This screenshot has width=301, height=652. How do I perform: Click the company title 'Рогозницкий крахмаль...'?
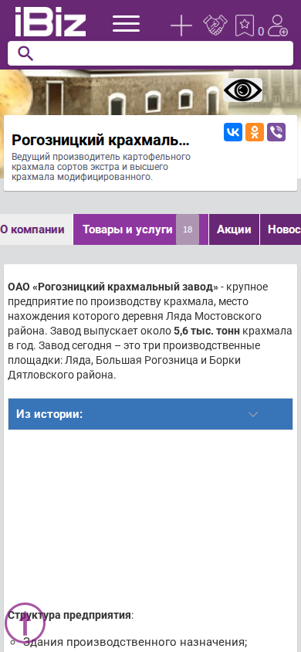click(100, 141)
